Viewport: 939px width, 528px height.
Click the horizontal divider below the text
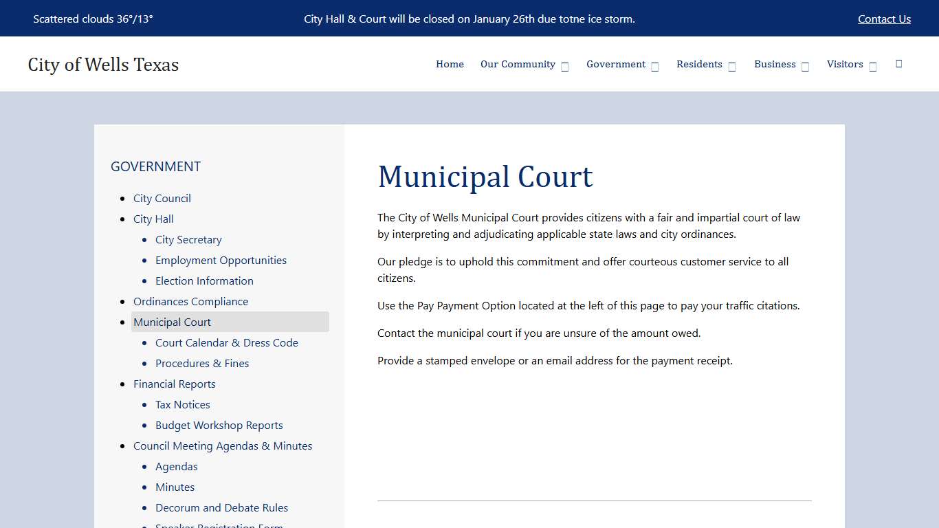594,501
